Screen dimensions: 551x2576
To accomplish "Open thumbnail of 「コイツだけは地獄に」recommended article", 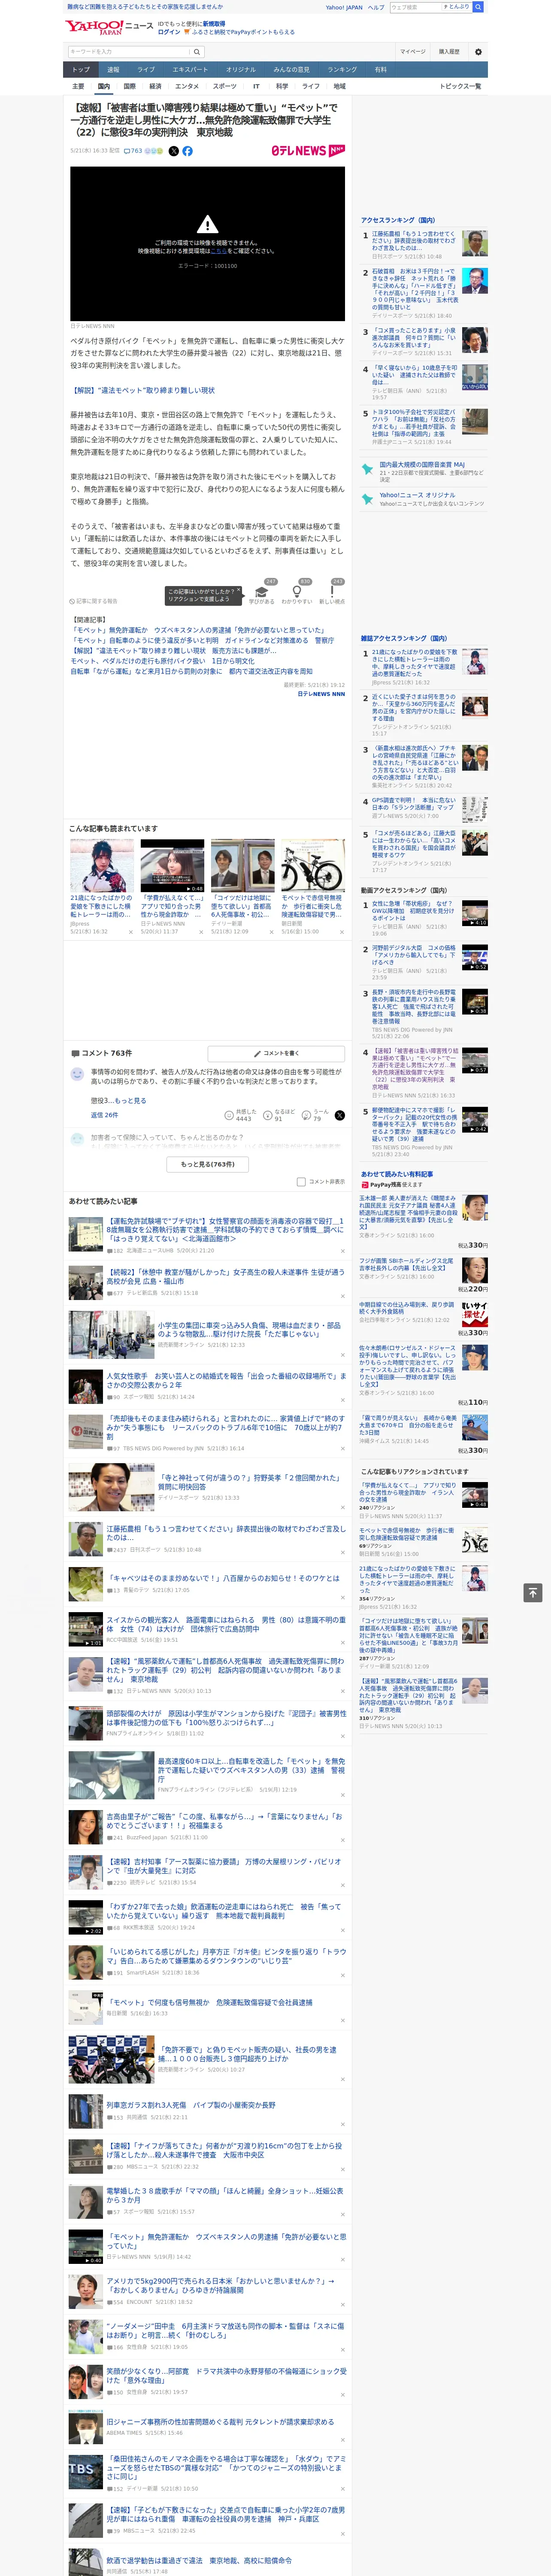I will [243, 866].
